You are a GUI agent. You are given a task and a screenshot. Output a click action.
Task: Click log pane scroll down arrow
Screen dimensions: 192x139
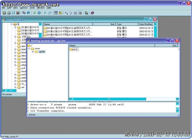[x=177, y=111]
